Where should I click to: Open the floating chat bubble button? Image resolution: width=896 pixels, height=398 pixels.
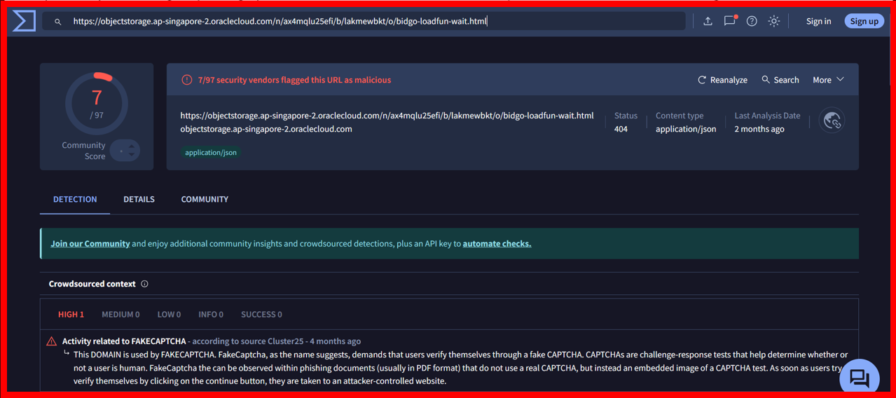(860, 378)
